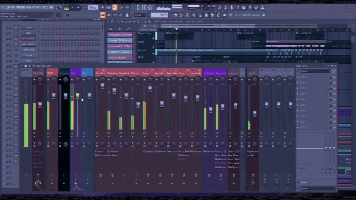Click the 190.000 tempo field

[93, 8]
